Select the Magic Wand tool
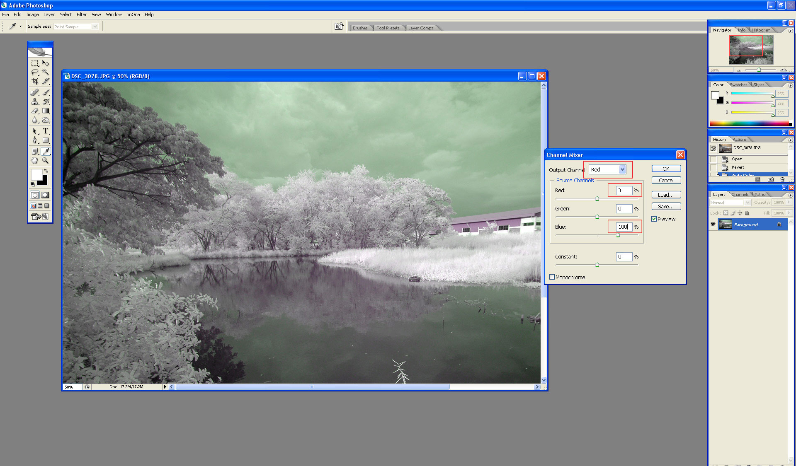 tap(46, 72)
